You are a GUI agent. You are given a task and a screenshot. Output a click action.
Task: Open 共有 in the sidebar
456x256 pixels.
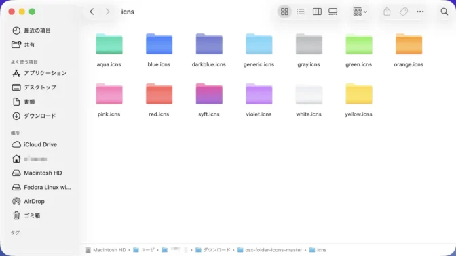(23, 45)
